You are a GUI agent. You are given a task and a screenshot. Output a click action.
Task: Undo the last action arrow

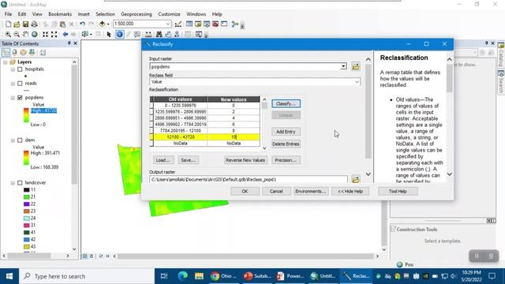coord(82,24)
